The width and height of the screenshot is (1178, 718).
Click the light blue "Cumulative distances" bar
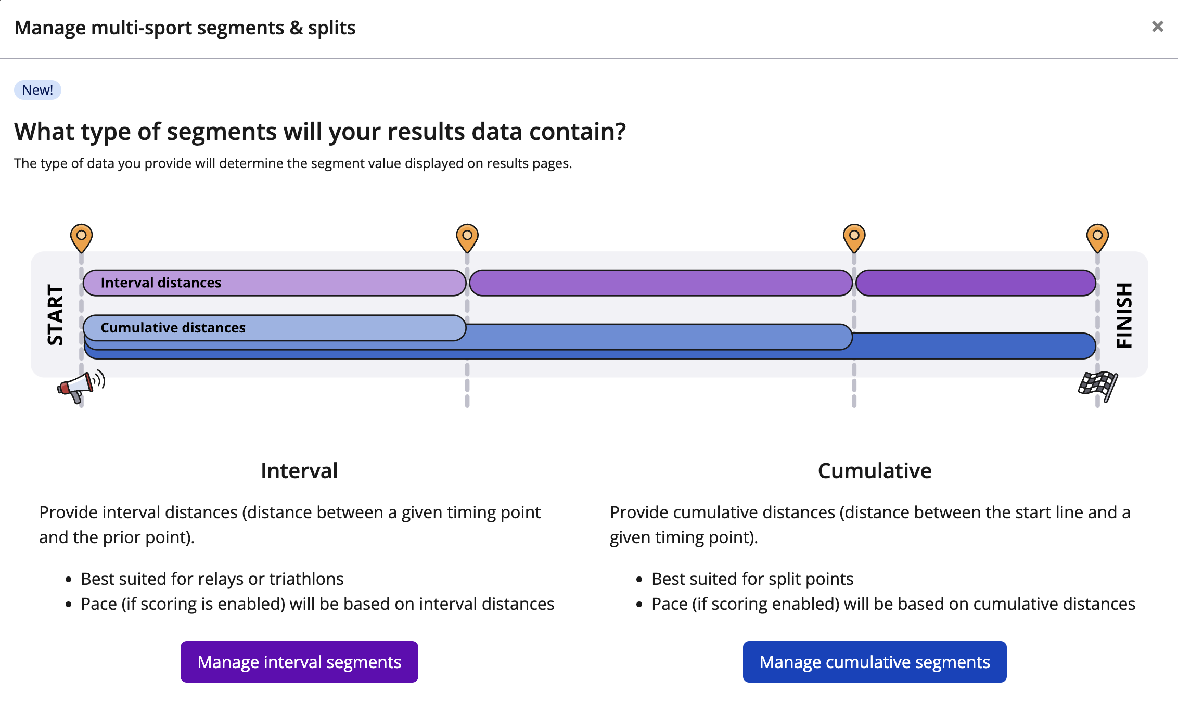[274, 328]
